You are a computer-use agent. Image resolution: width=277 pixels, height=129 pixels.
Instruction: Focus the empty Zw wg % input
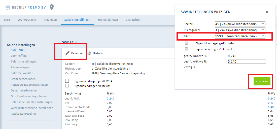247,67
